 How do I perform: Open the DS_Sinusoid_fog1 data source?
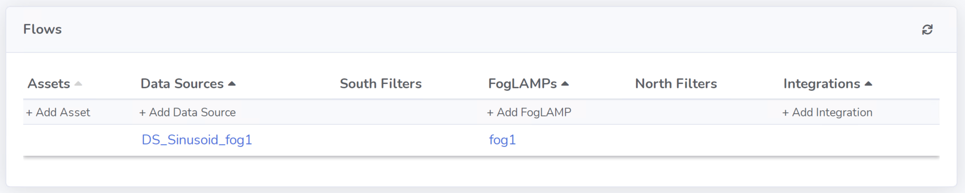coord(197,140)
